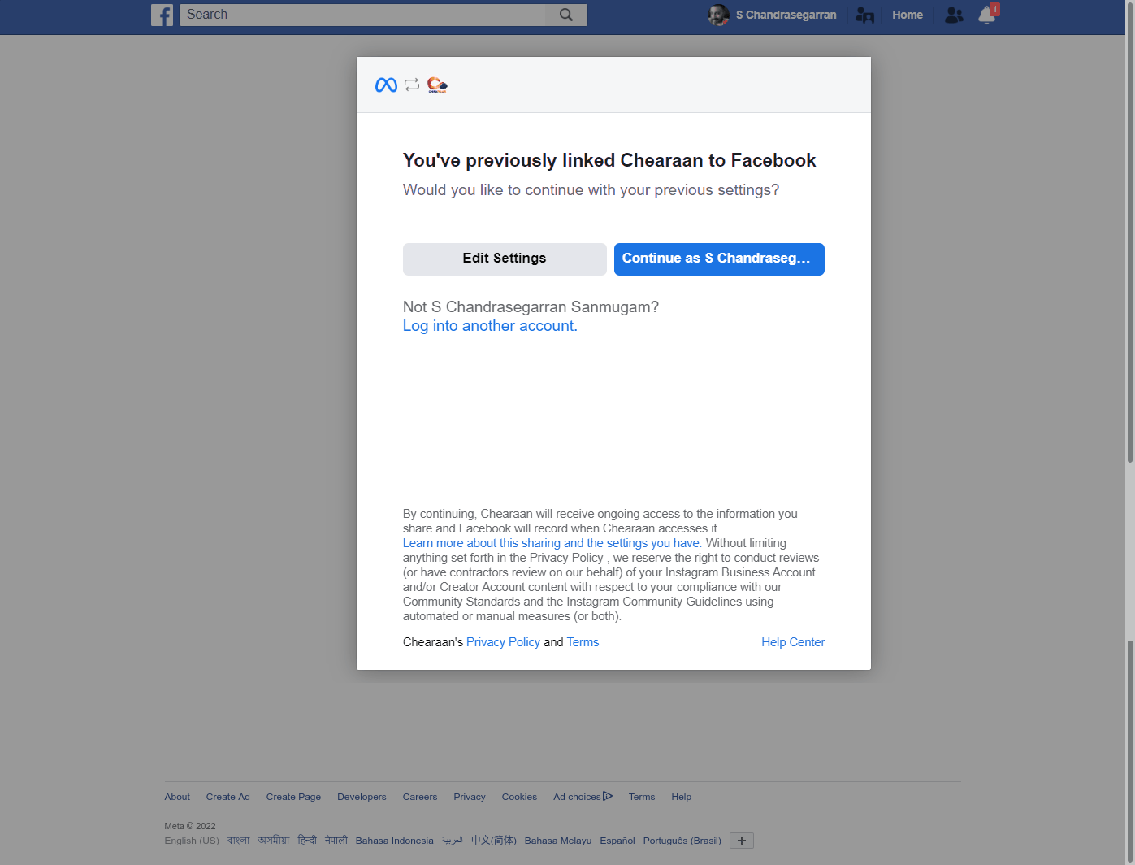Click the Chearaan app logo
Screen dimensions: 1135x865
click(x=437, y=85)
